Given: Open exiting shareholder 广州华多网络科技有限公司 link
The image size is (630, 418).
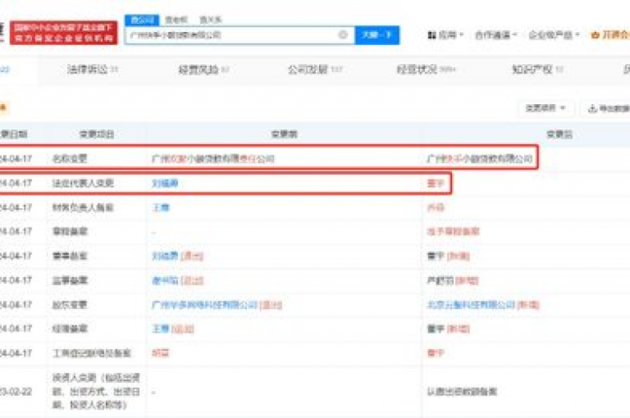Looking at the screenshot, I should [204, 305].
